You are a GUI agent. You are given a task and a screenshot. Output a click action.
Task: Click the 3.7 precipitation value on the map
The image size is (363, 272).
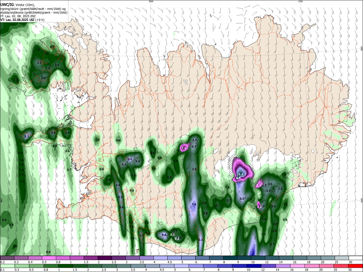pos(264,185)
